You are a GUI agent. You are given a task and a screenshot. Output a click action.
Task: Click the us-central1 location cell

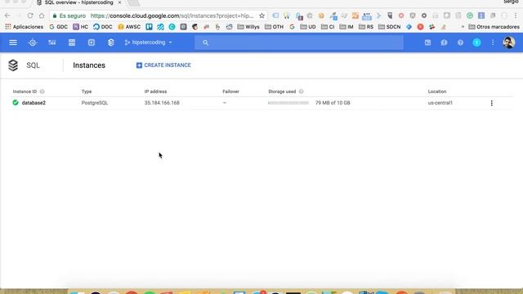point(440,103)
